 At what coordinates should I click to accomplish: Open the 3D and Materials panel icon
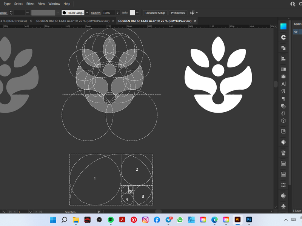tap(283, 121)
